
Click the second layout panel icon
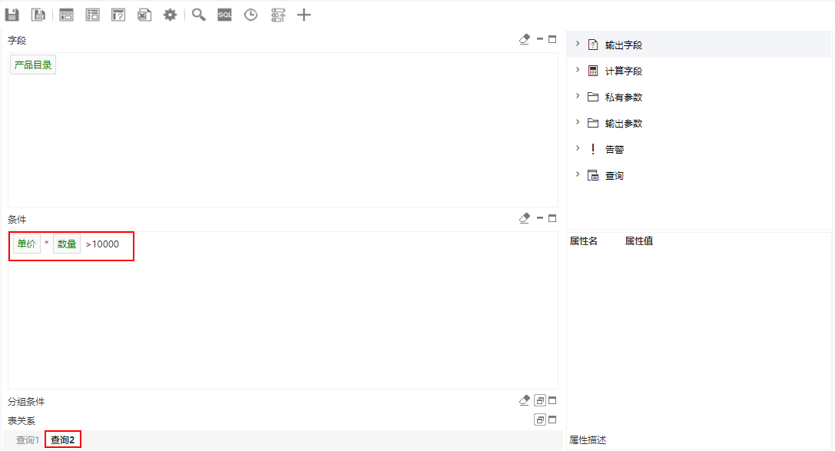[x=93, y=15]
